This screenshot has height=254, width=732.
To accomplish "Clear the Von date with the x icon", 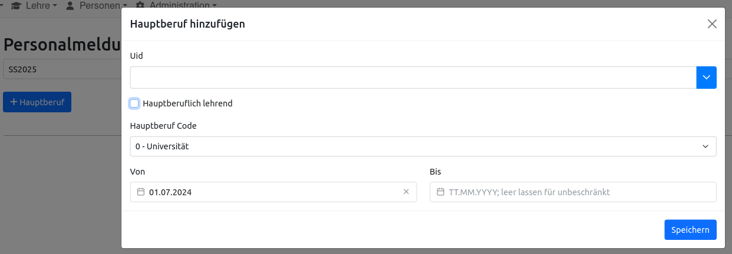I will point(406,192).
